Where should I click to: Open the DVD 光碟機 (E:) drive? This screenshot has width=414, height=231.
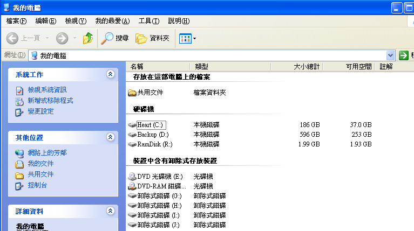(x=160, y=177)
